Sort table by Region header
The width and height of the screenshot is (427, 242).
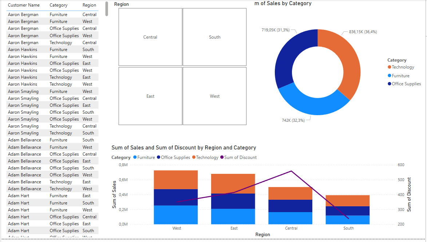[x=89, y=5]
